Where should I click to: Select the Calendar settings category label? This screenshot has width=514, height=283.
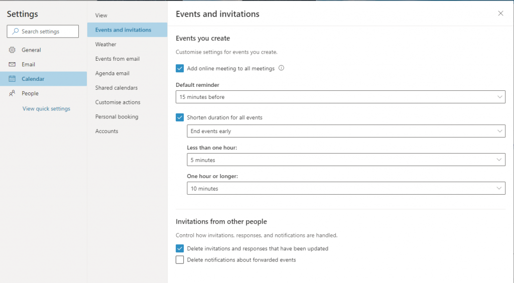coord(33,79)
